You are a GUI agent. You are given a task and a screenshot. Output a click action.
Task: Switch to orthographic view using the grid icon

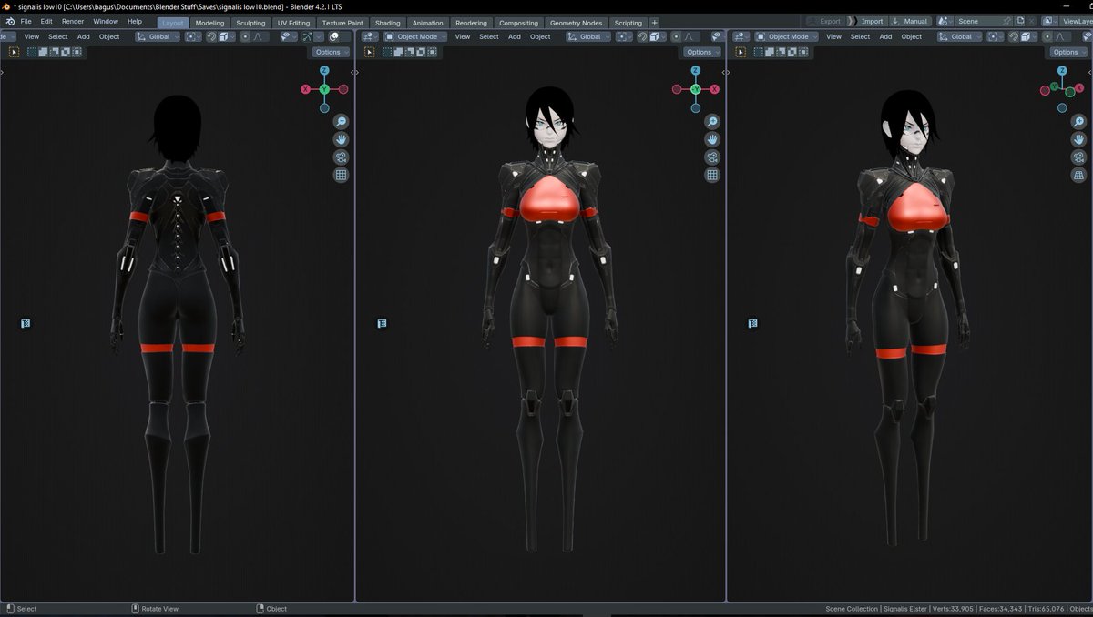coord(712,174)
